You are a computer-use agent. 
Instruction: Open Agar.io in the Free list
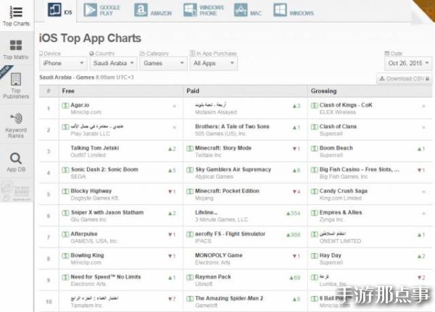click(x=80, y=105)
